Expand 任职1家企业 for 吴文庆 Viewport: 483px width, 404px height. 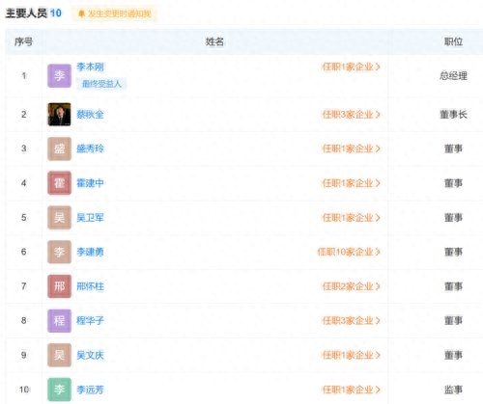(x=352, y=355)
